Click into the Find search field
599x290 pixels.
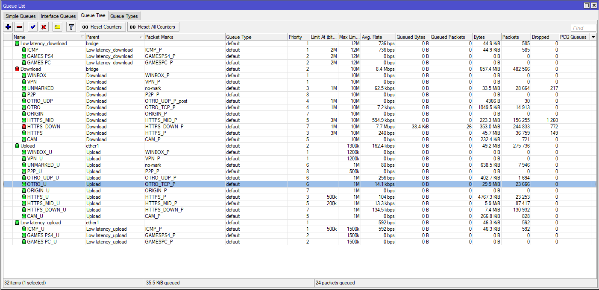click(584, 28)
